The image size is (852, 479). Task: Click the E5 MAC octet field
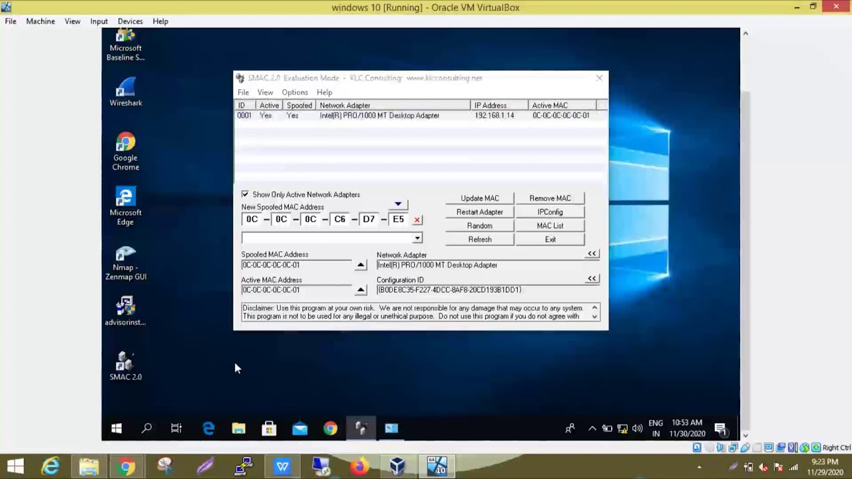(x=398, y=220)
